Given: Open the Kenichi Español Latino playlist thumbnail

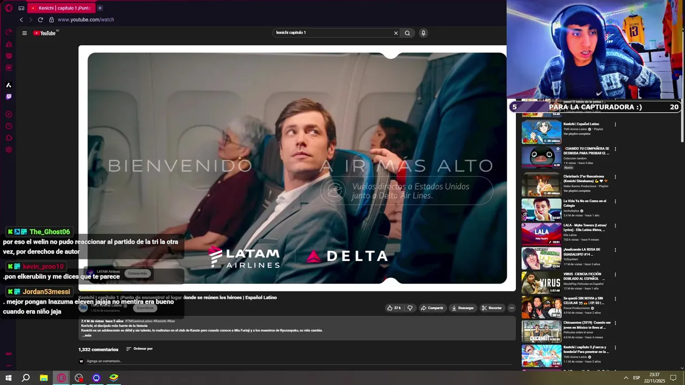Looking at the screenshot, I should coord(542,133).
